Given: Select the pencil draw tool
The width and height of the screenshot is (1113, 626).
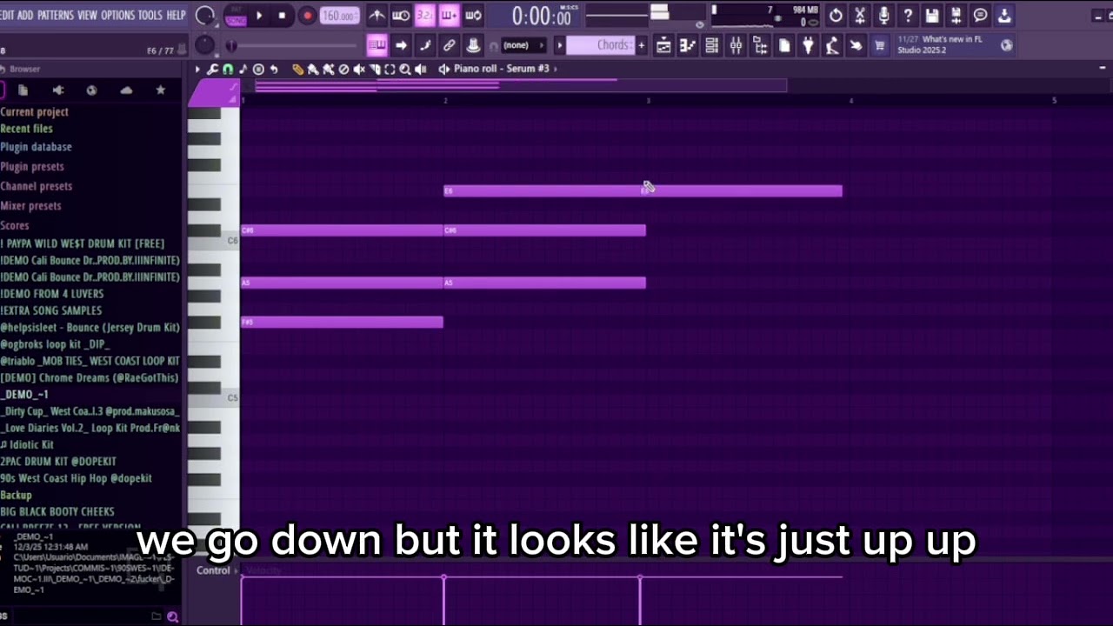Looking at the screenshot, I should (297, 69).
